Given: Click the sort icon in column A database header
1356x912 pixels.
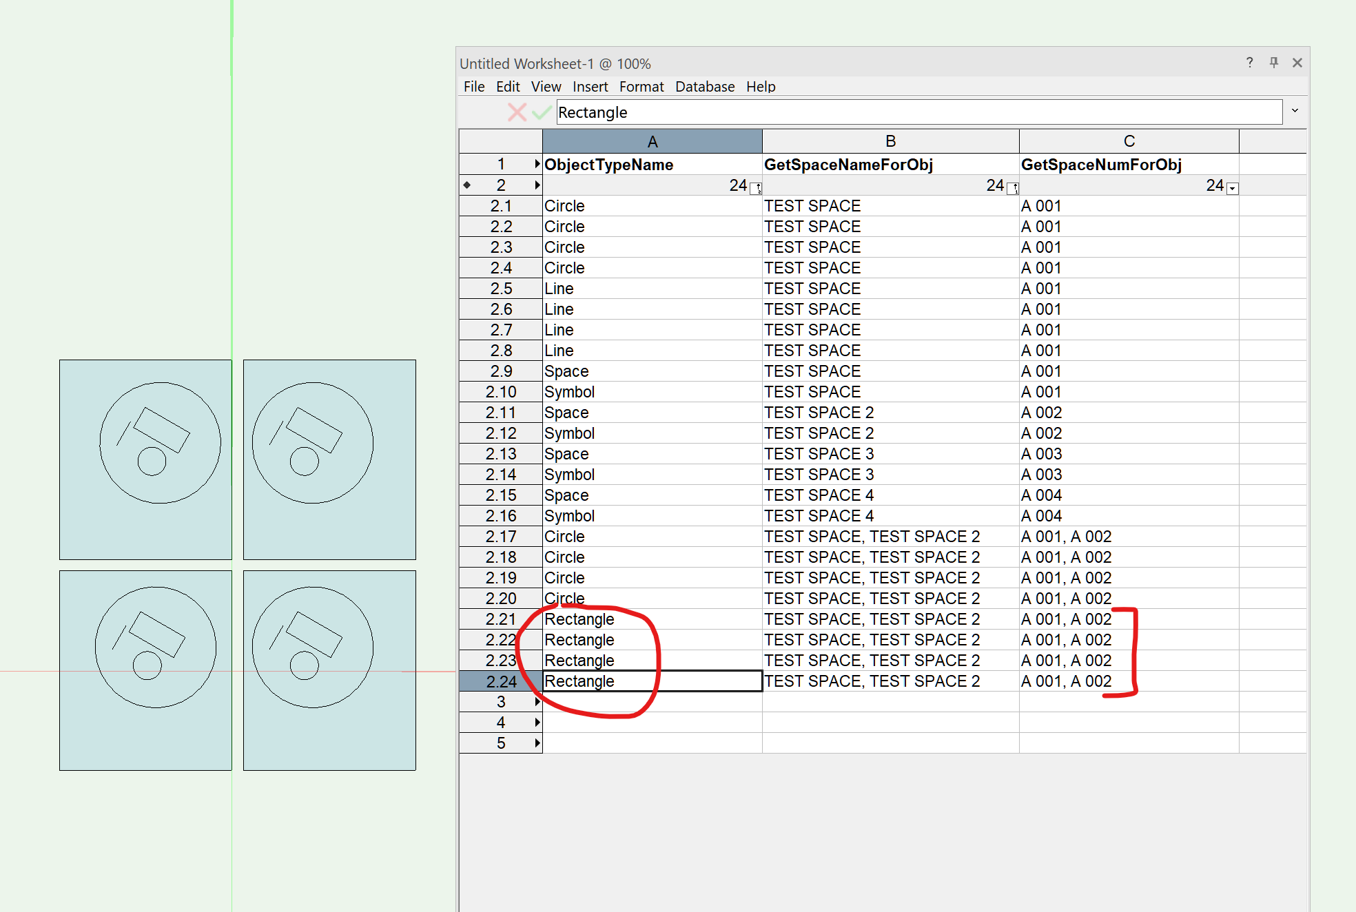Looking at the screenshot, I should (756, 188).
